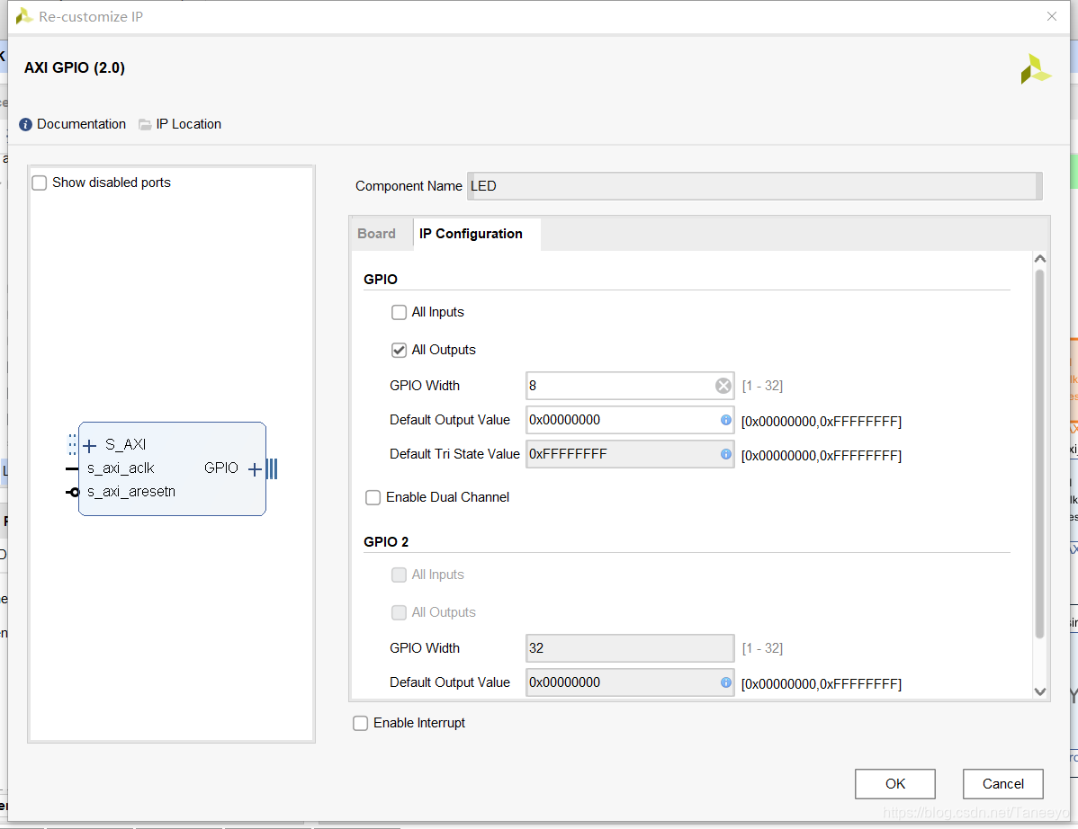Toggle GPIO 2 All Outputs checkbox
Screen dimensions: 1078x829
click(x=399, y=612)
